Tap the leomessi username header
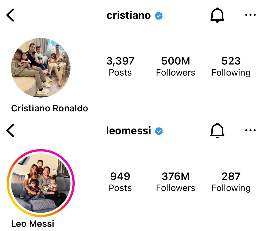This screenshot has height=231, width=270. [x=129, y=131]
